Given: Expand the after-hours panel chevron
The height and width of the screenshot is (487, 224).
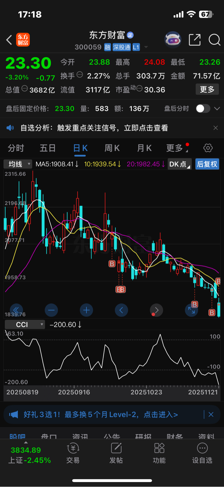Looking at the screenshot, I should 217,109.
